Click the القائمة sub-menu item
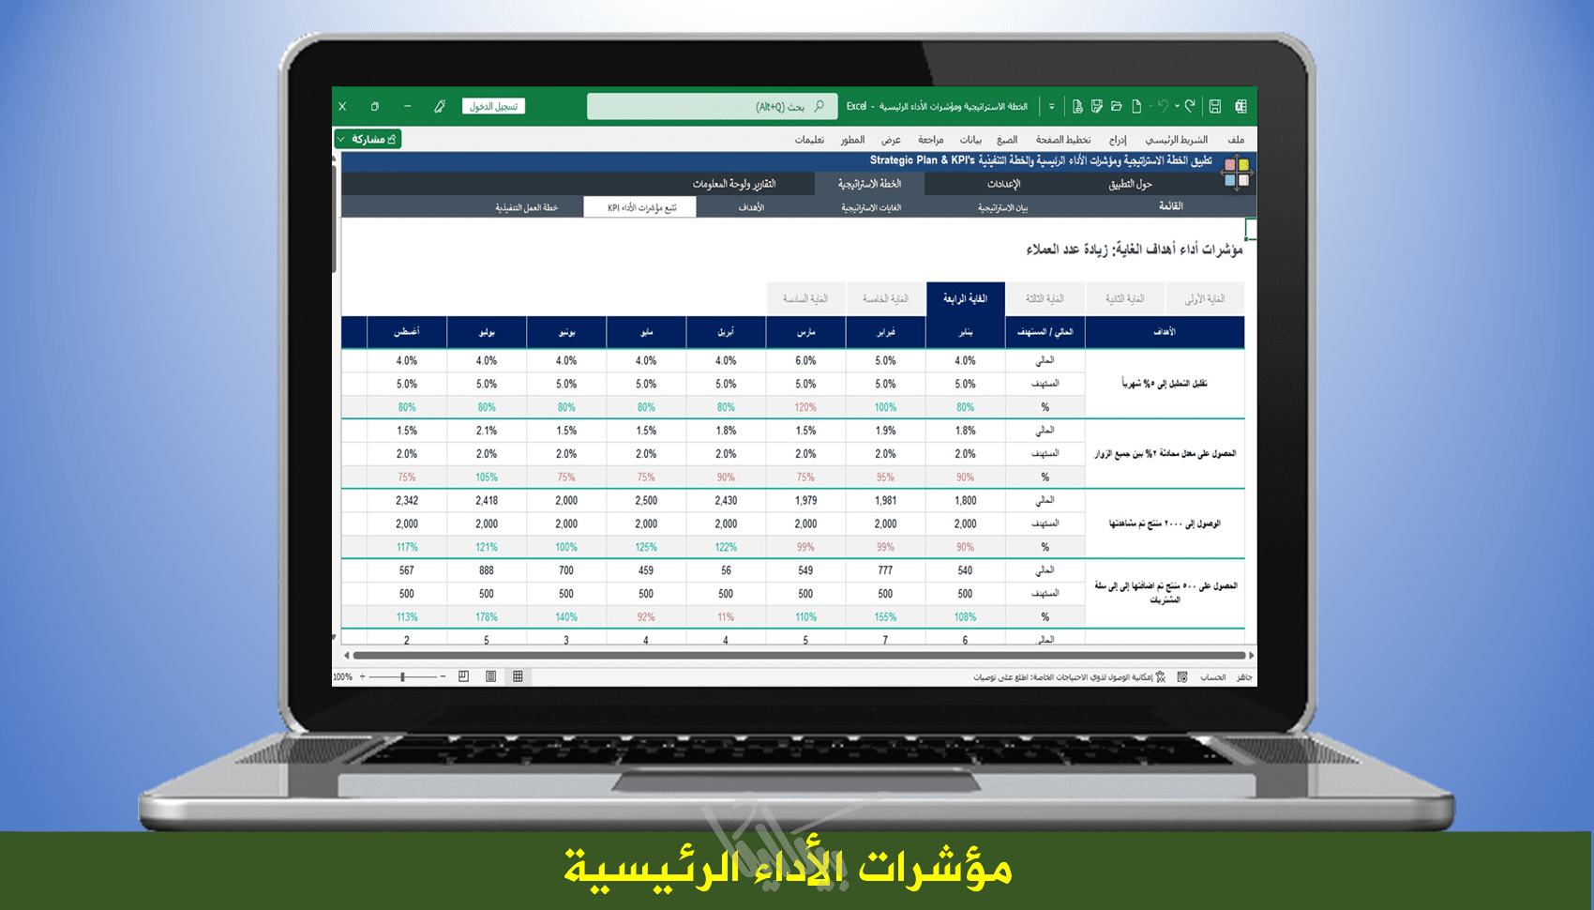Screen dimensions: 1594x910 [1170, 206]
